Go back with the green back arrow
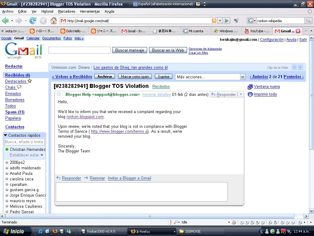This screenshot has width=314, height=236. 5,21
